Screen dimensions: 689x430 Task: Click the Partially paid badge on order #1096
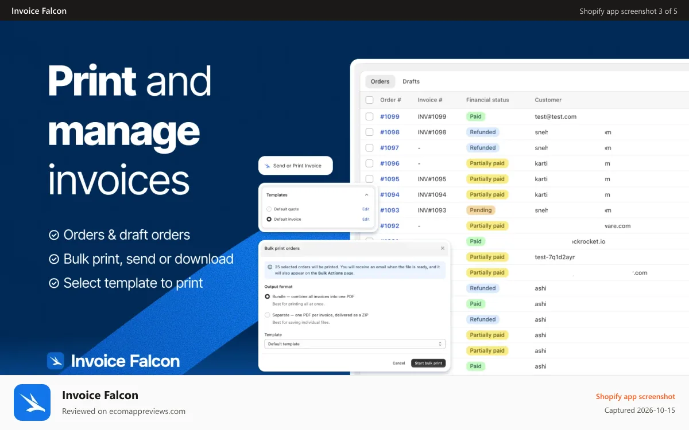tap(487, 163)
